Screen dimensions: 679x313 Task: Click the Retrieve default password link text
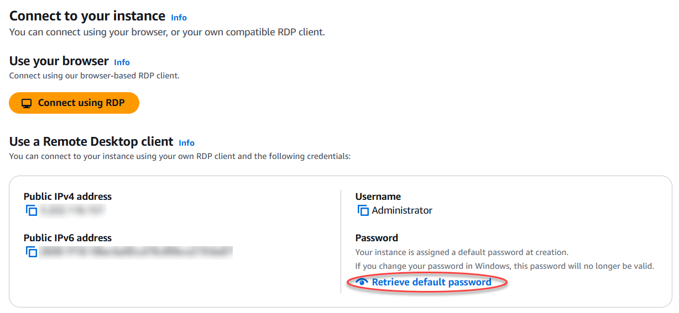pos(431,282)
